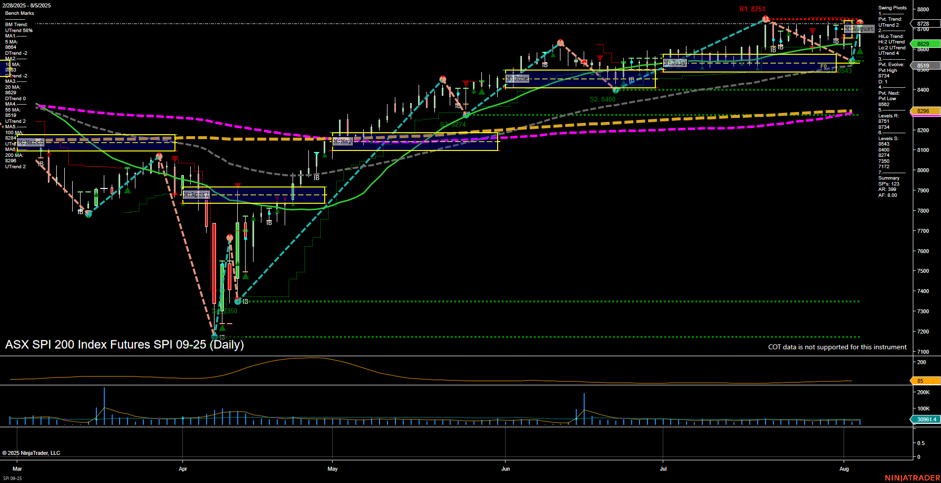Click the Bench Marks legend header
Screen dimensions: 941x483
pos(20,13)
